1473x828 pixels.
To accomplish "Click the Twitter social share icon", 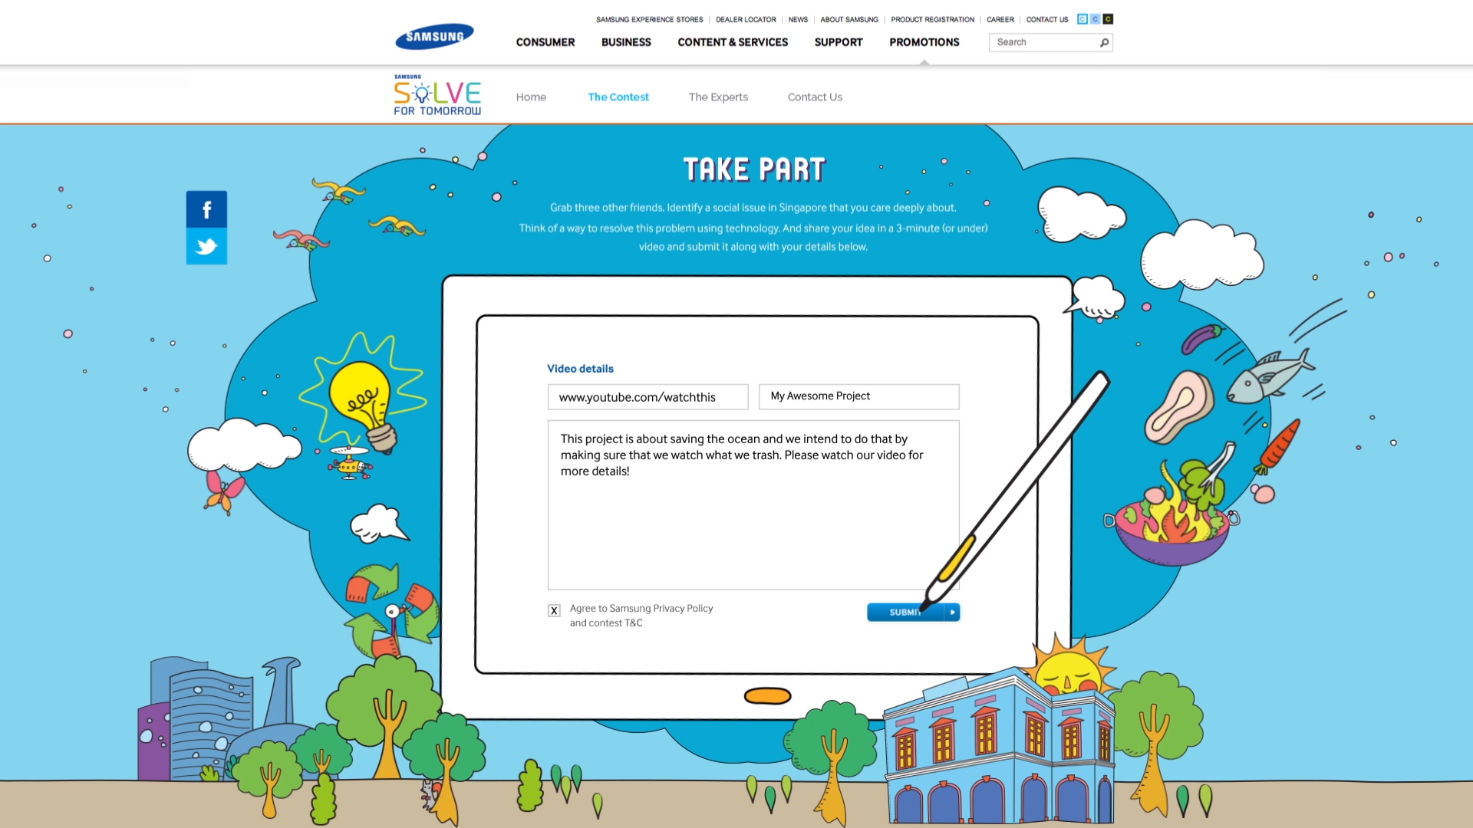I will (x=206, y=245).
